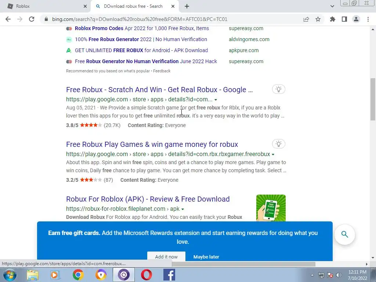The height and width of the screenshot is (282, 376).
Task: Open Free Robux - Scratch And Win result
Action: click(159, 90)
